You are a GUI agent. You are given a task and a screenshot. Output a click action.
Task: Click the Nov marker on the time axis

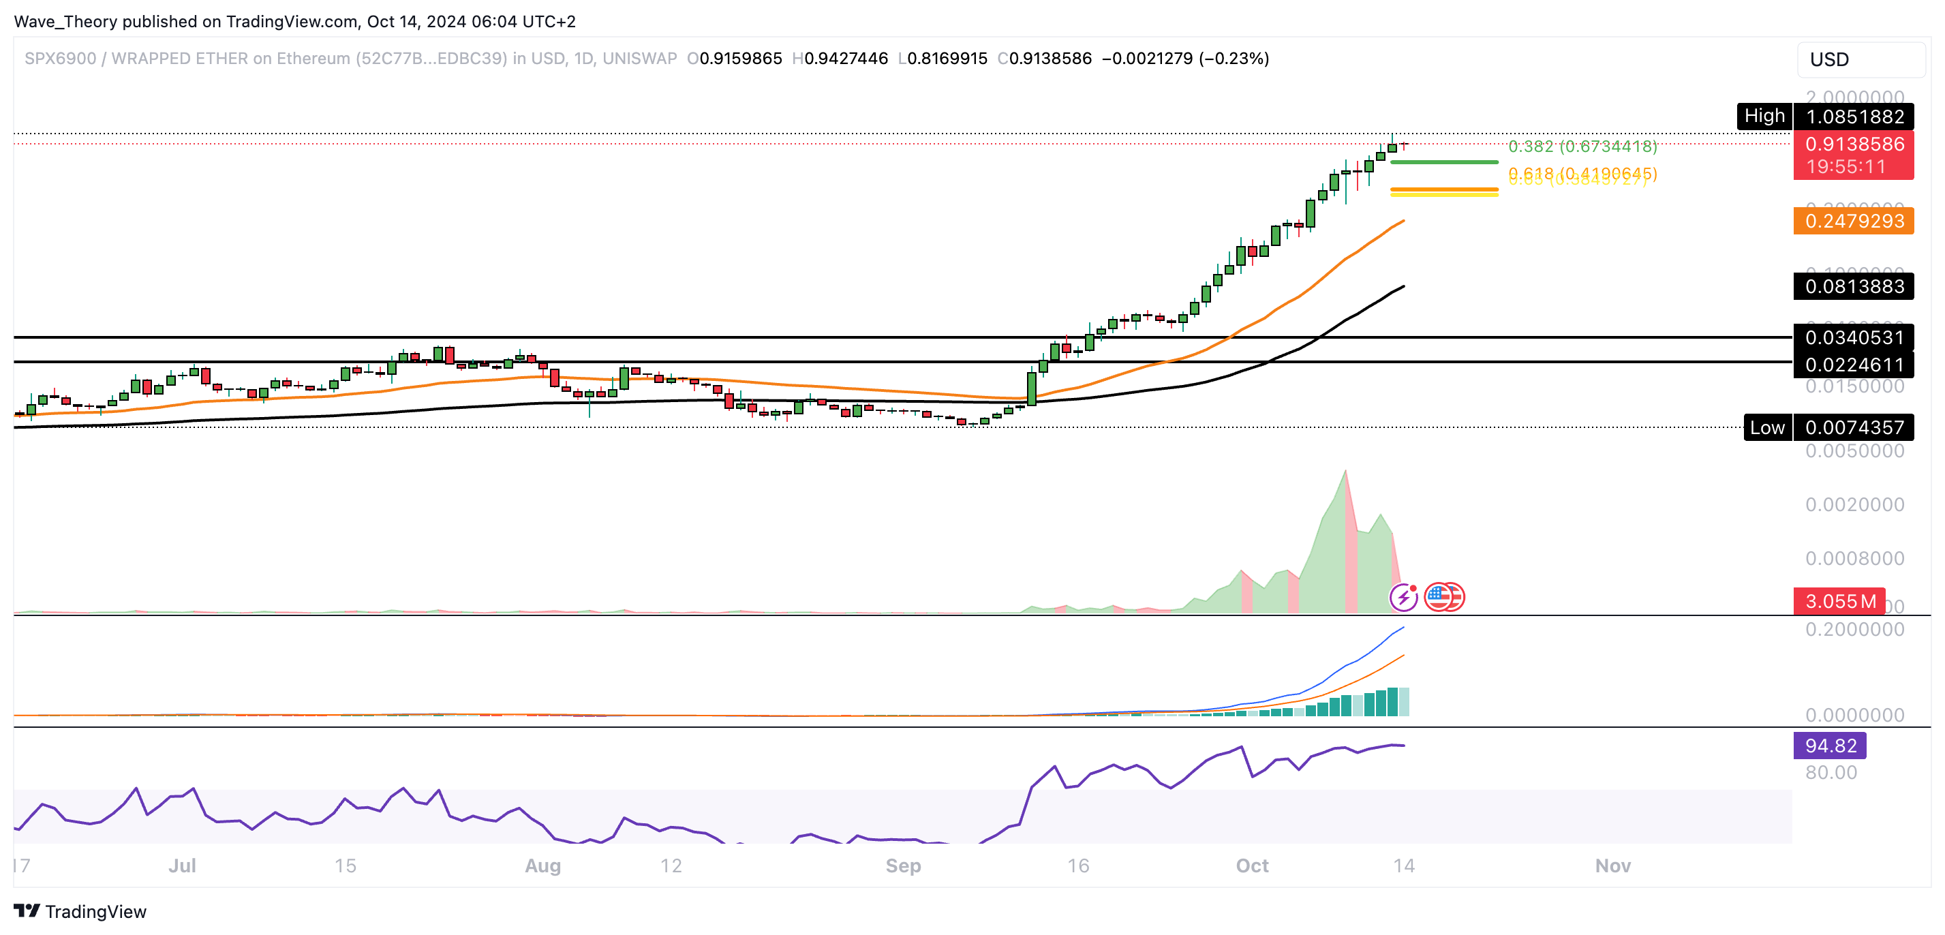(1613, 865)
